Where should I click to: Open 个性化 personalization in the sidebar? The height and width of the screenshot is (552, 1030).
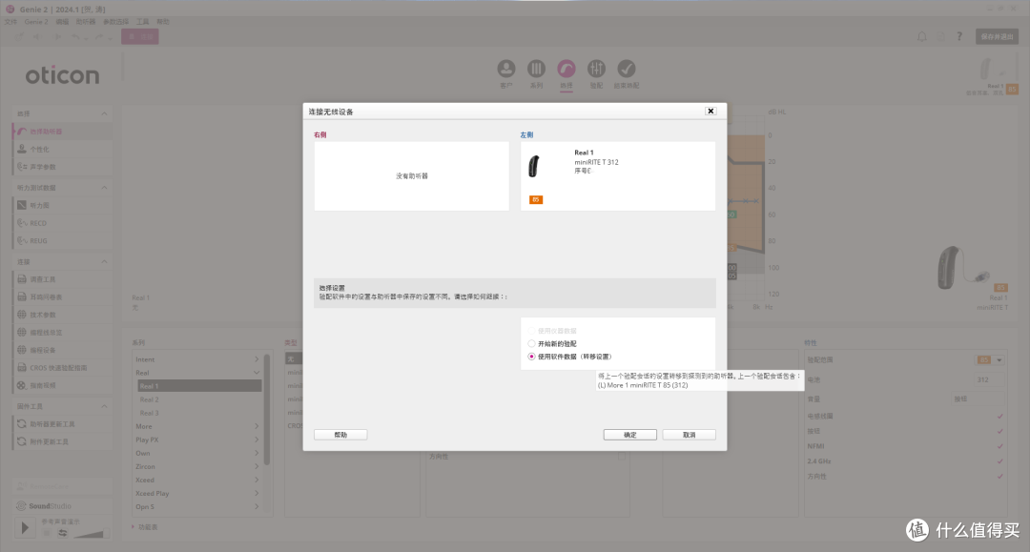(x=62, y=149)
